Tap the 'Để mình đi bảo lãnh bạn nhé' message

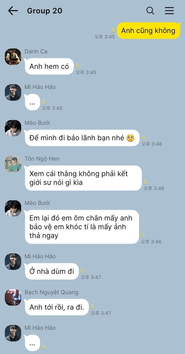click(82, 138)
